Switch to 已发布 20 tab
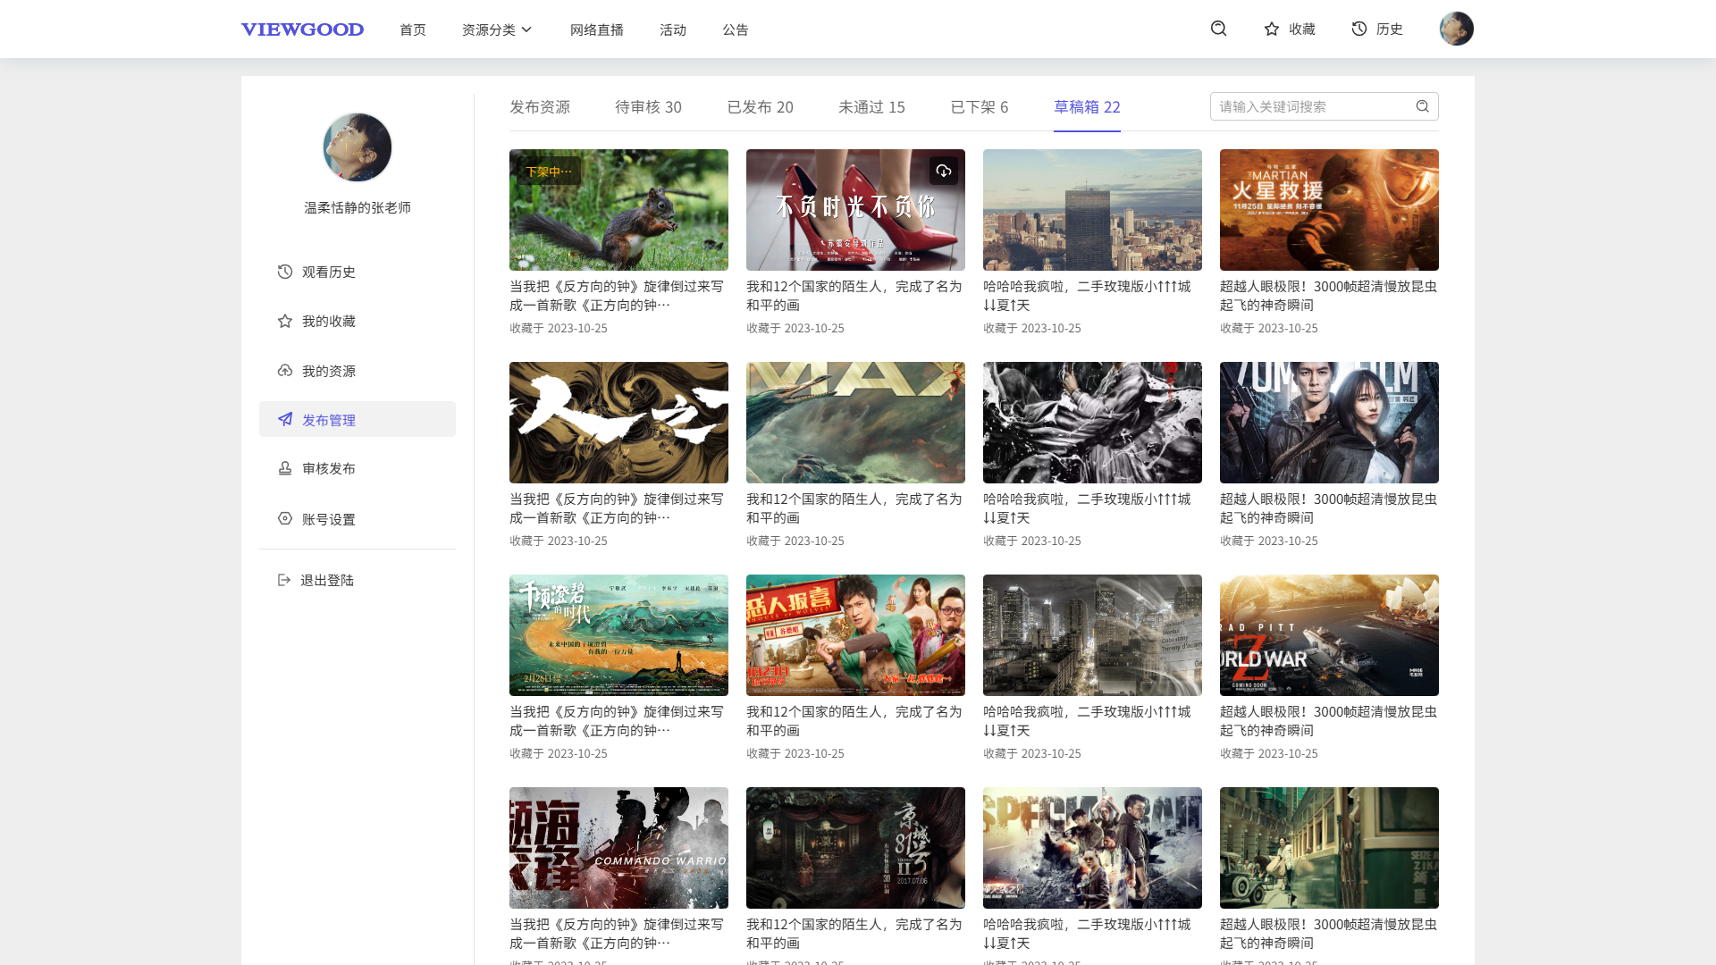The width and height of the screenshot is (1716, 965). 760,107
